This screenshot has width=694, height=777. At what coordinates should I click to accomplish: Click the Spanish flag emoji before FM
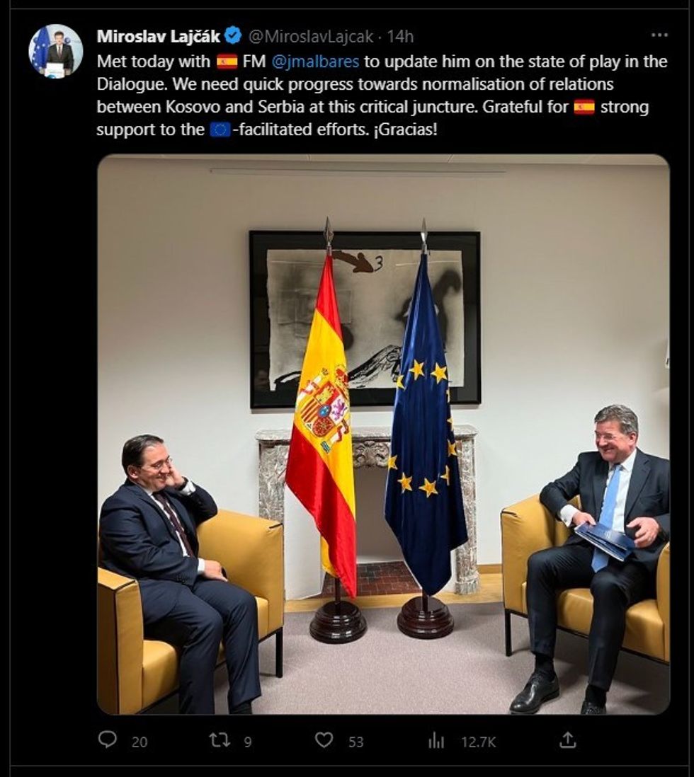227,62
